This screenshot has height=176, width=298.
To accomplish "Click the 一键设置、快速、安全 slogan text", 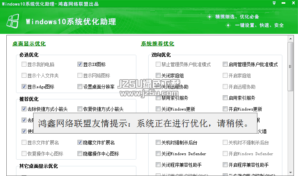I will [259, 25].
